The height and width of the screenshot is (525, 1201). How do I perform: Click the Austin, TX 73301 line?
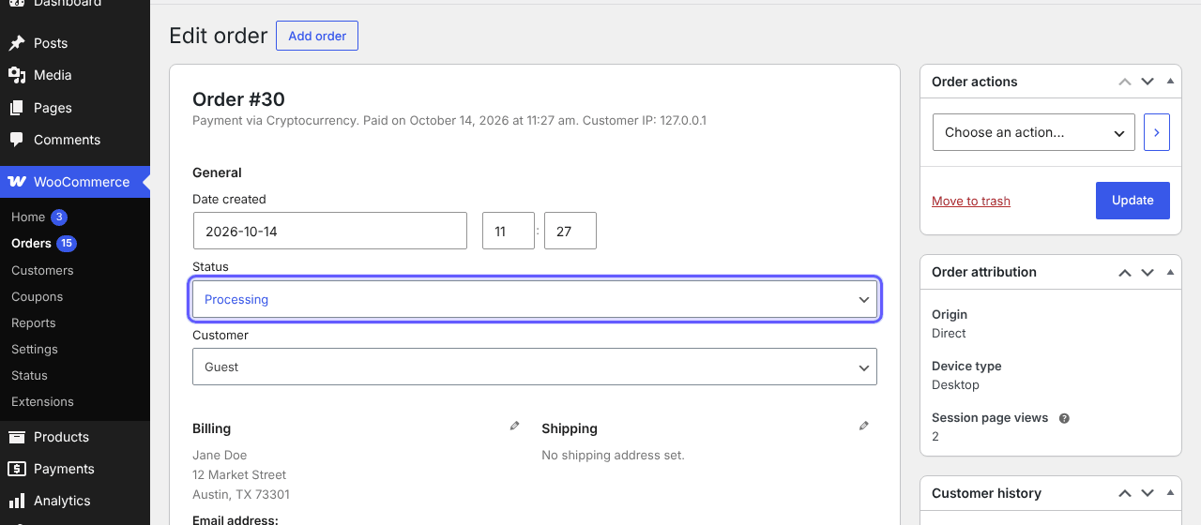pos(241,494)
